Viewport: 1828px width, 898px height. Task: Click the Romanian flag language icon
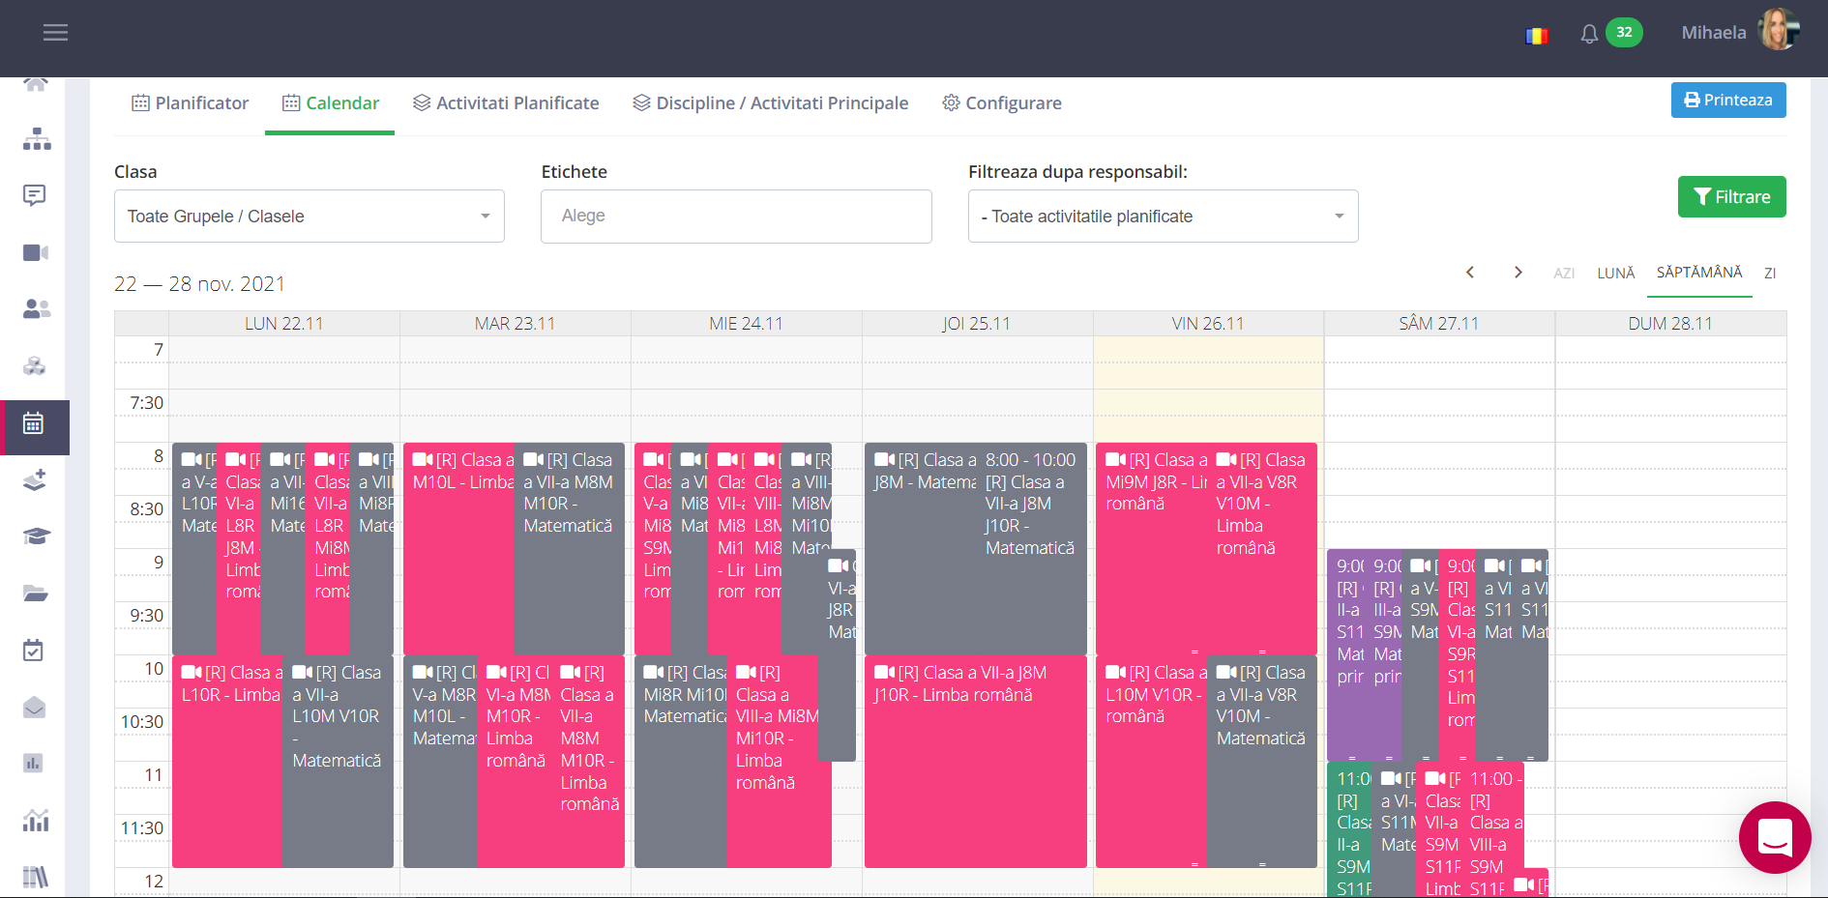pyautogui.click(x=1537, y=36)
